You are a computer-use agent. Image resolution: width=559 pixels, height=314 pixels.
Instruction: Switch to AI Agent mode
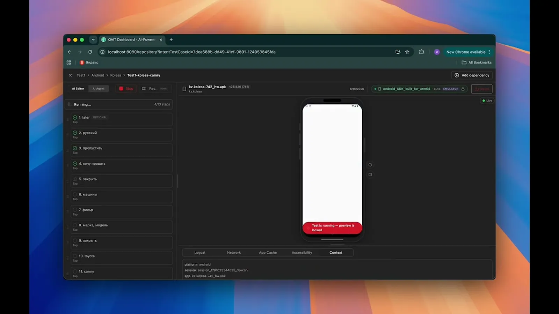(x=99, y=89)
